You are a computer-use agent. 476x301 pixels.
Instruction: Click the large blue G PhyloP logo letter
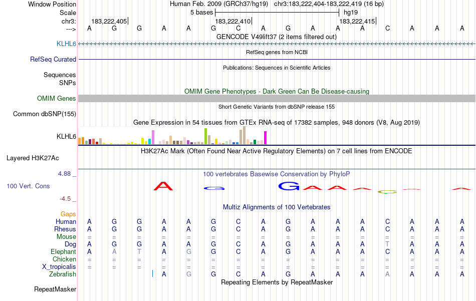[x=289, y=186]
